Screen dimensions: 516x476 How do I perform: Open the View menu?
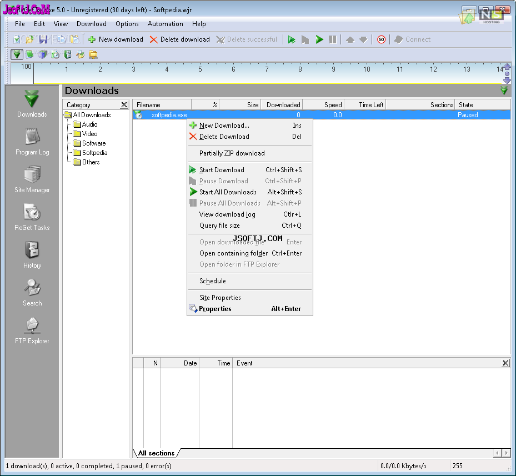click(x=61, y=24)
